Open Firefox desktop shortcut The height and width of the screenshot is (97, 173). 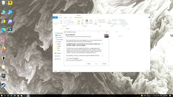click(x=4, y=49)
